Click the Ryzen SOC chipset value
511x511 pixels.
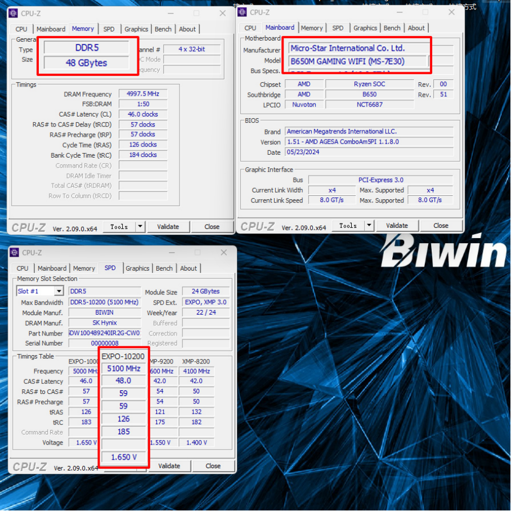pyautogui.click(x=370, y=84)
